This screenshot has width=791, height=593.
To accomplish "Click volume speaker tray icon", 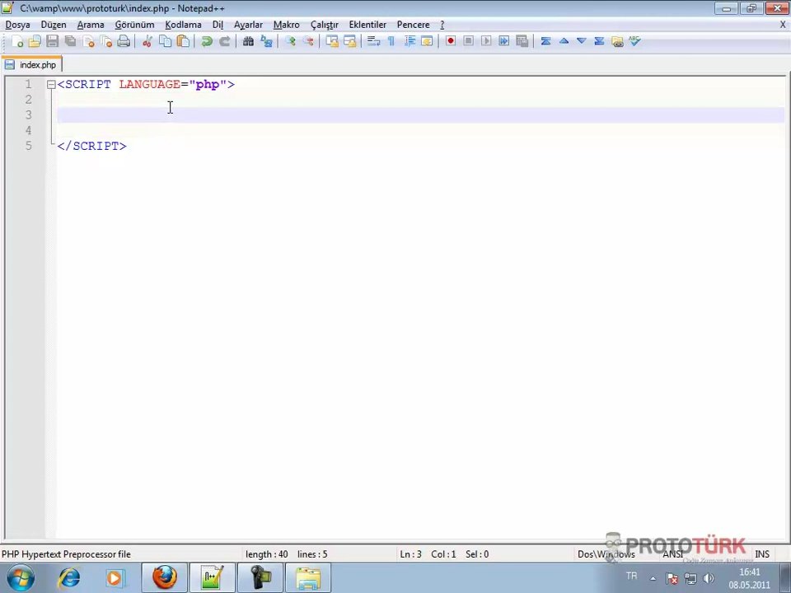I will tap(709, 578).
